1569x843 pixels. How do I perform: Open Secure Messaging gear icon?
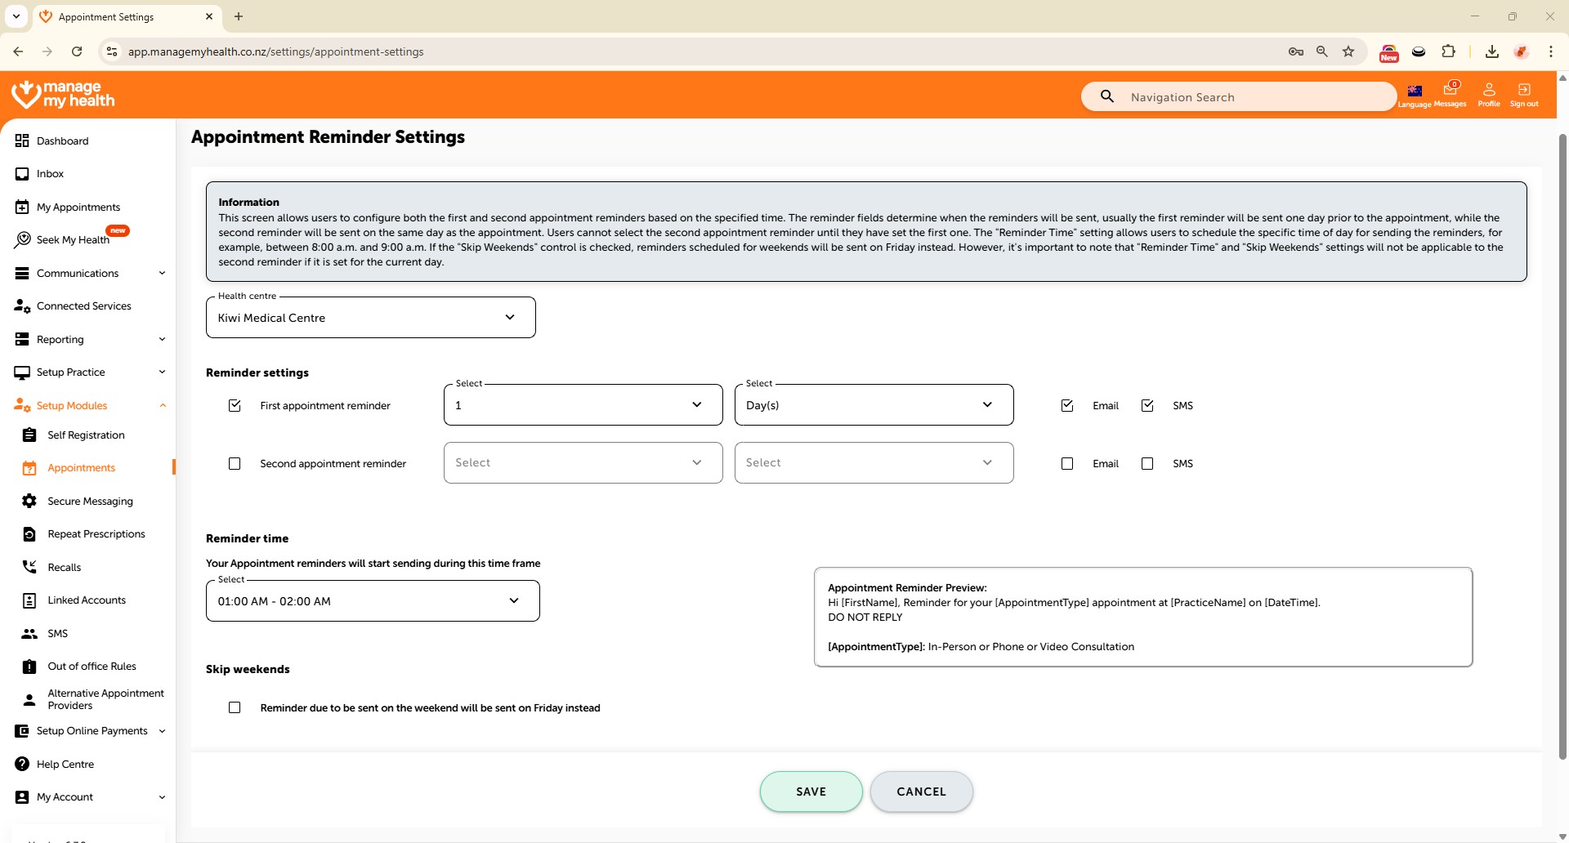click(x=29, y=501)
